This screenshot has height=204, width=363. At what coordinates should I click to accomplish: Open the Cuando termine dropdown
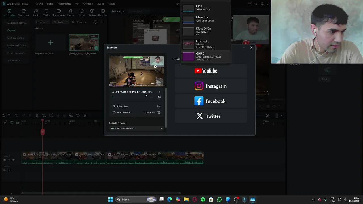coord(136,128)
